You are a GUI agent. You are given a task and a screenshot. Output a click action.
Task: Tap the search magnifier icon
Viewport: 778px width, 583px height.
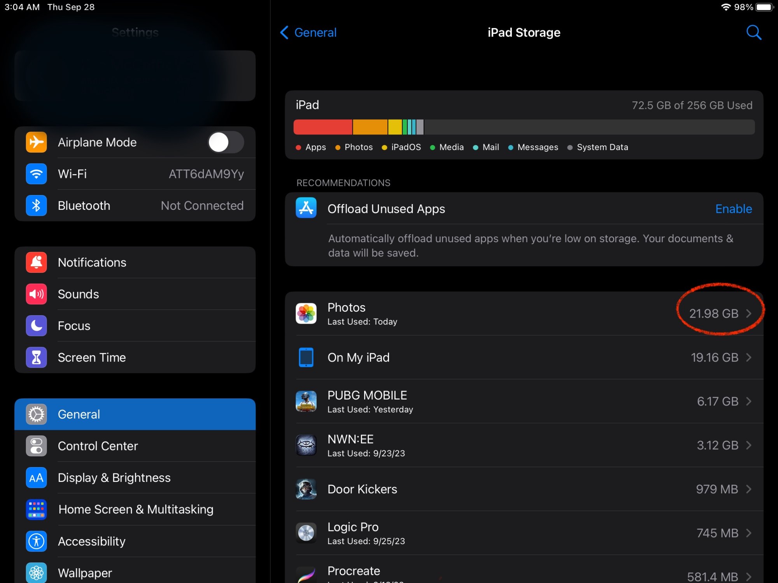[x=753, y=32]
